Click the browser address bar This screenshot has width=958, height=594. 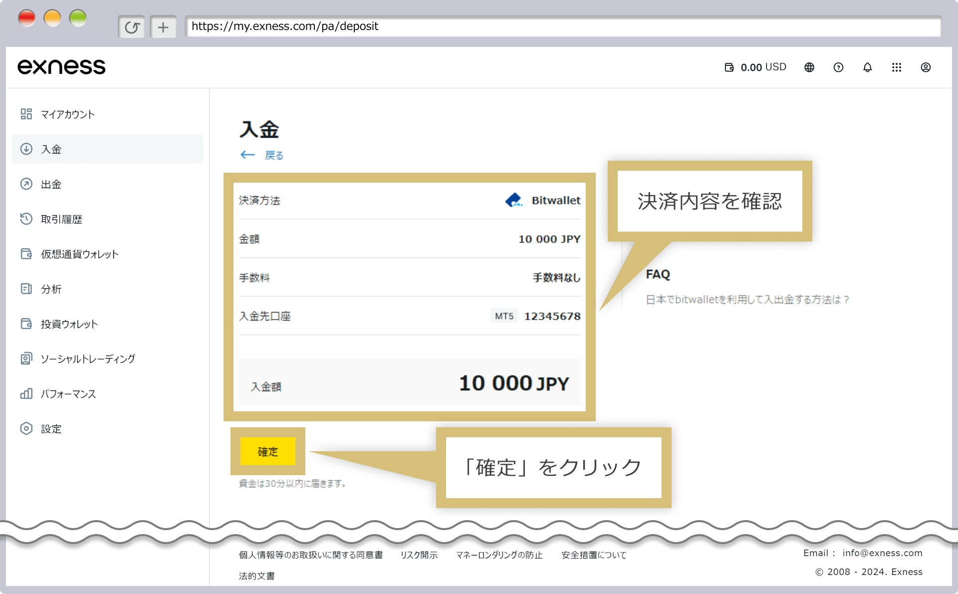pos(563,26)
